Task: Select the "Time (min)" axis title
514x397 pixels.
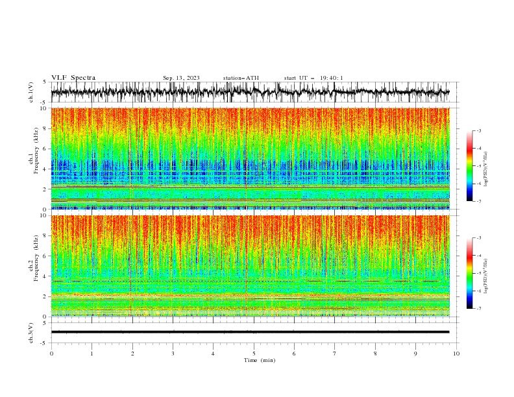Action: coord(260,360)
